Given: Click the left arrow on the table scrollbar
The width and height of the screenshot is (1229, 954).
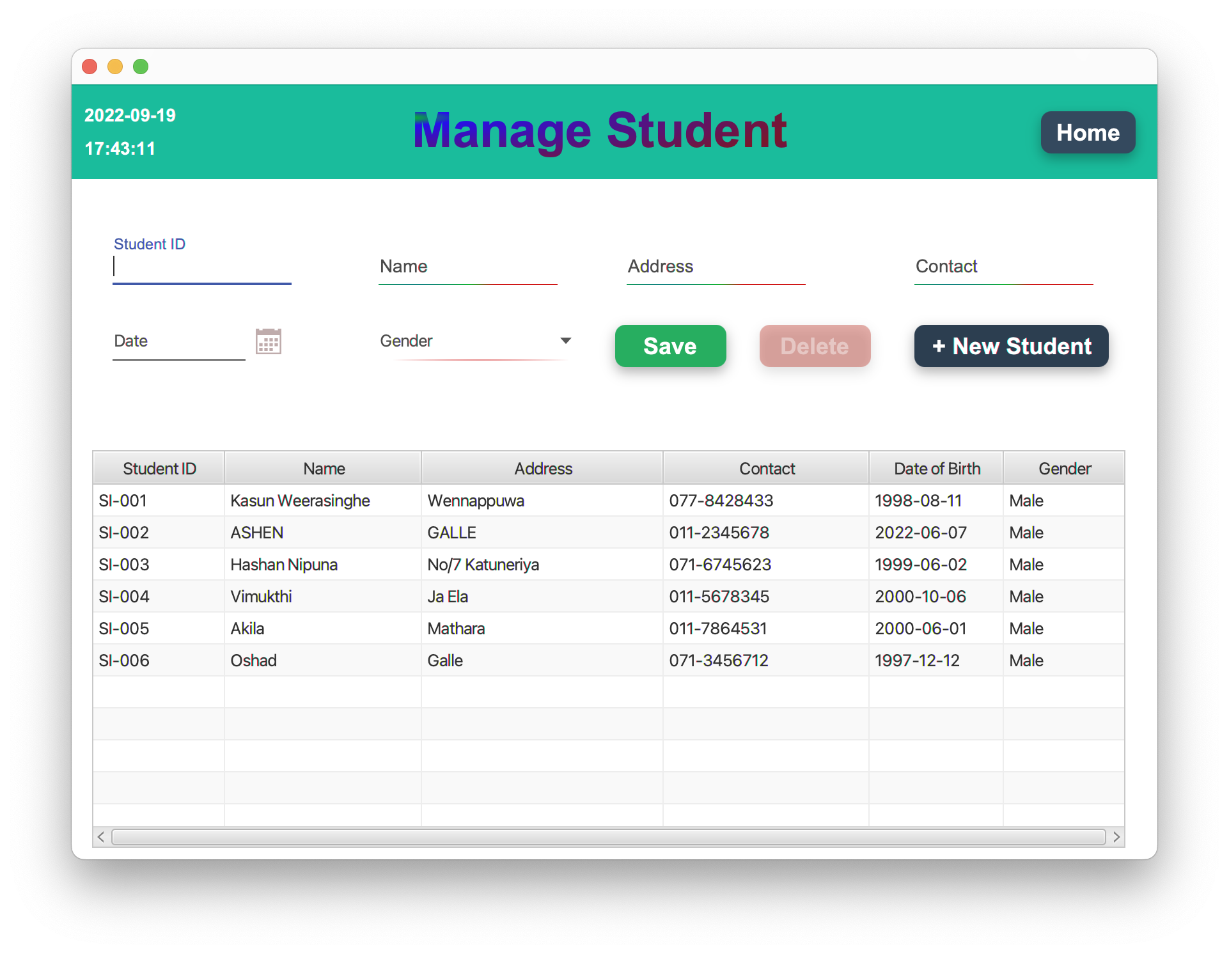Looking at the screenshot, I should coord(101,836).
